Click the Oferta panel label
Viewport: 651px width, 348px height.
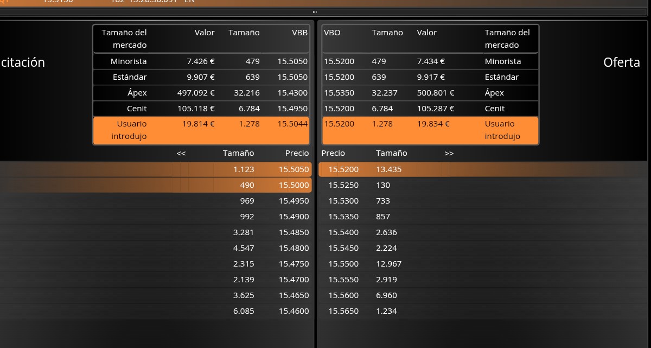click(x=622, y=62)
